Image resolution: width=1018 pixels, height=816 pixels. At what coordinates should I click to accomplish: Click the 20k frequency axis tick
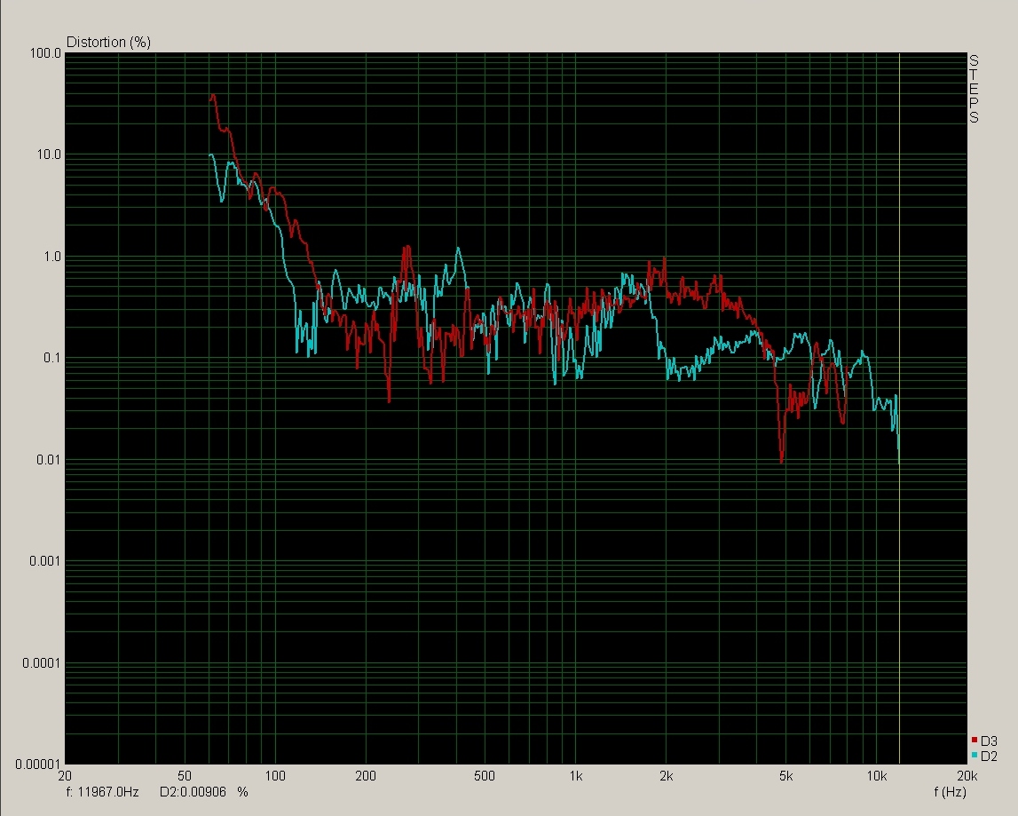tap(967, 776)
